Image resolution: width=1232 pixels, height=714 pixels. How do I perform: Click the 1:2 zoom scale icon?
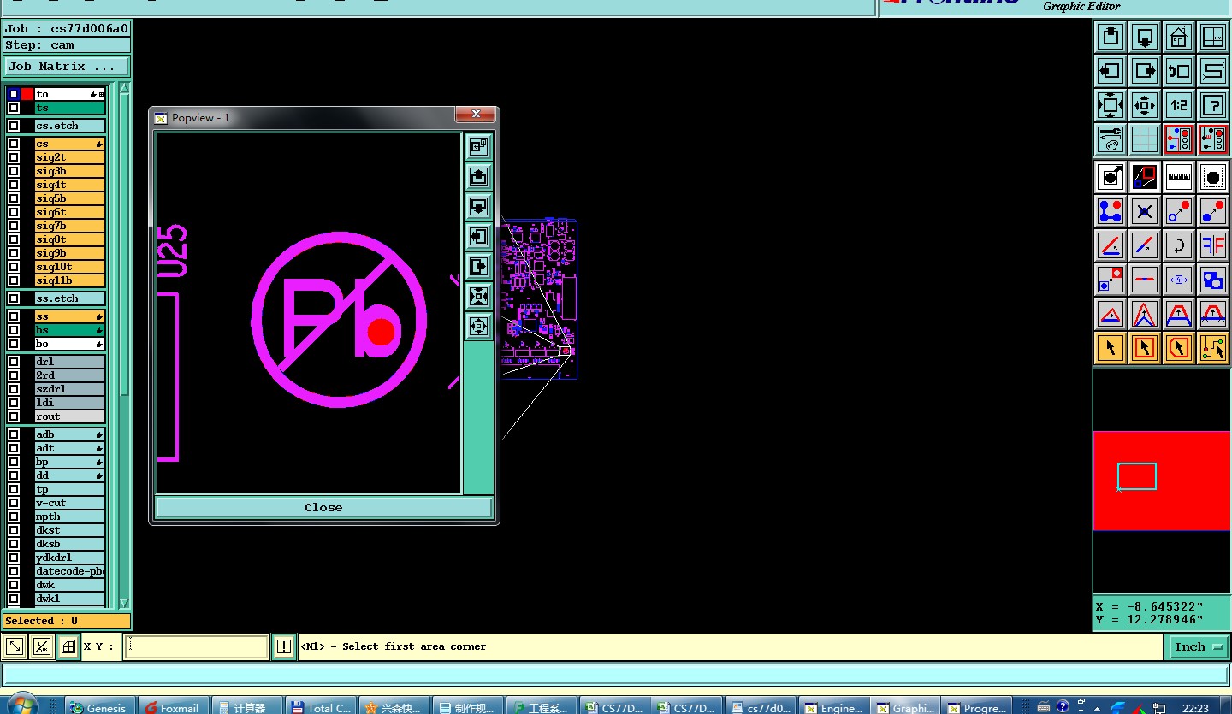coord(1179,105)
